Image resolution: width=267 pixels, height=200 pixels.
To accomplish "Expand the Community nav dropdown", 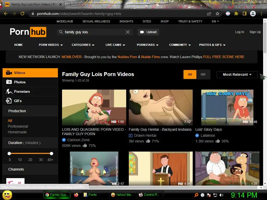I will coord(180,45).
